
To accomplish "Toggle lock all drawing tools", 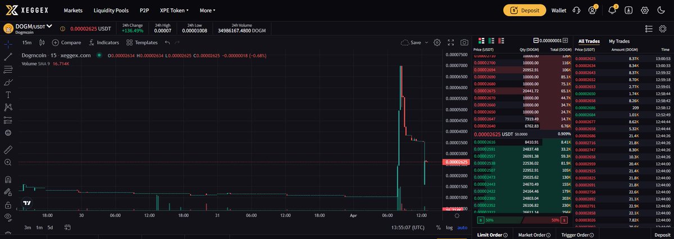I will point(8,206).
